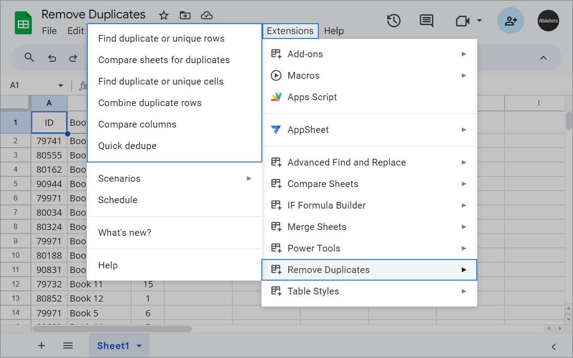Star the Remove Duplicates document
Screen dimensions: 573x358
point(164,15)
